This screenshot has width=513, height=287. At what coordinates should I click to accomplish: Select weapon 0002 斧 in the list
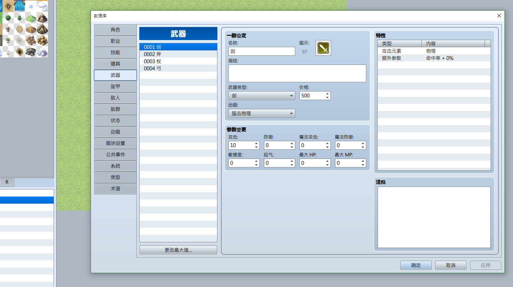click(x=178, y=54)
